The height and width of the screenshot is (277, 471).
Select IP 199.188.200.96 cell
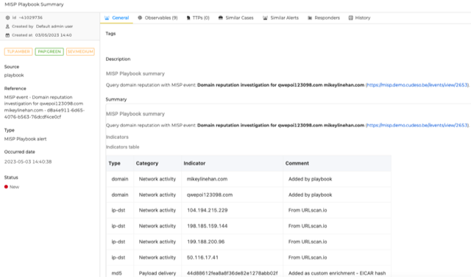tap(206, 242)
